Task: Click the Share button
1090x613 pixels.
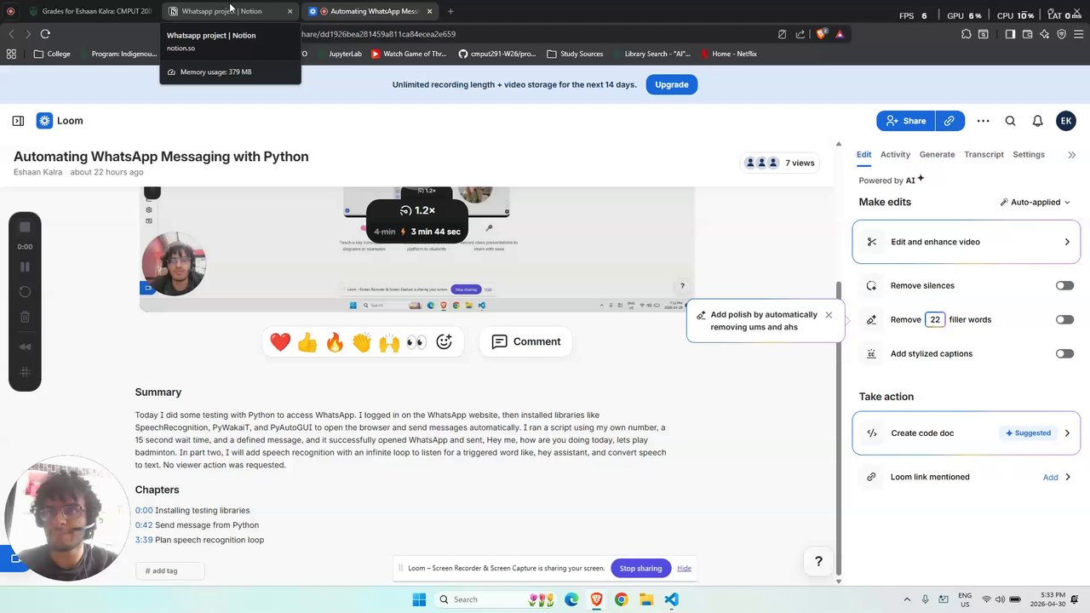Action: (x=906, y=121)
